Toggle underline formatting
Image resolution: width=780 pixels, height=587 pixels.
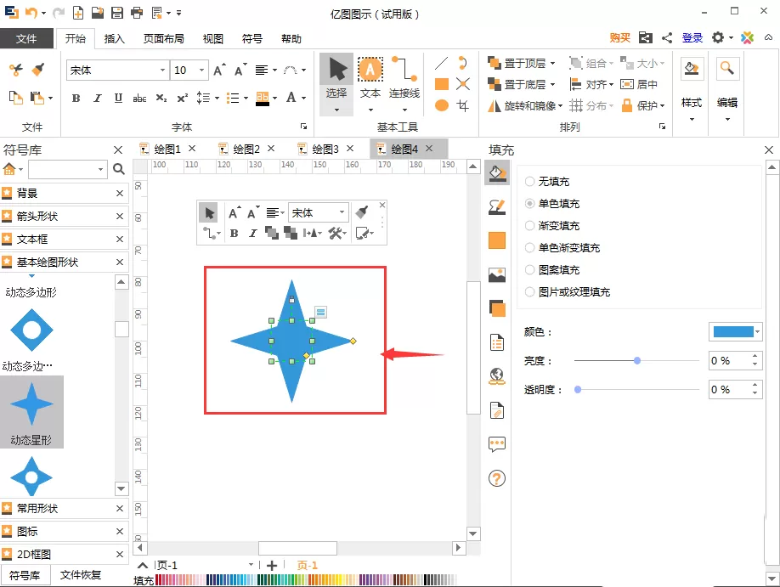(x=118, y=98)
